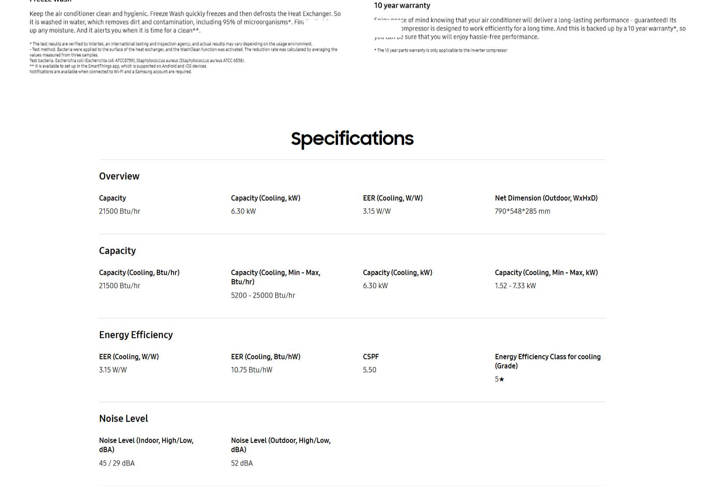This screenshot has width=705, height=486.
Task: Click the Noise Level (Indoor, High/Low, dBA) label
Action: tap(146, 445)
